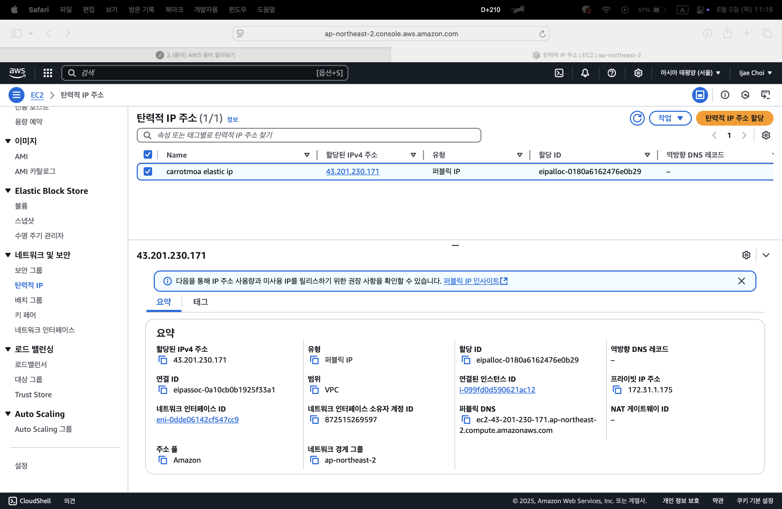Copy the association ID eipassoc-0a10cb0b1925f33a1
The image size is (782, 509).
[163, 390]
